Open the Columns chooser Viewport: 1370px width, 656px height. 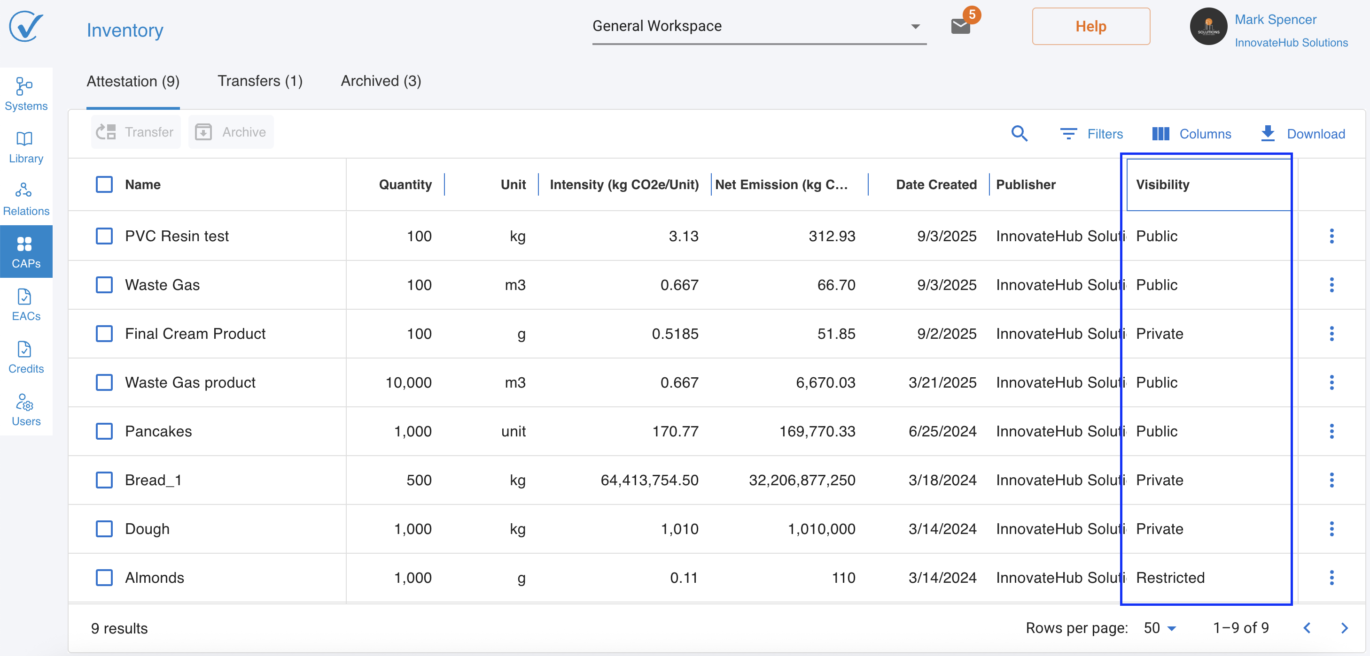pos(1191,133)
